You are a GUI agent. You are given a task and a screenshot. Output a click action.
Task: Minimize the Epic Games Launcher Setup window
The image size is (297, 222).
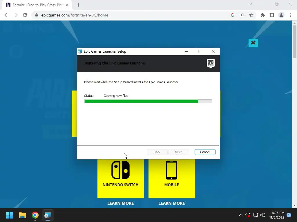point(187,51)
